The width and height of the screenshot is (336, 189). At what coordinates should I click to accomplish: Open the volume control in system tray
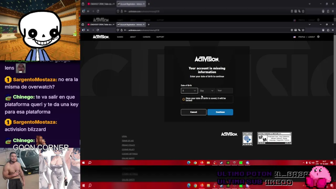(313, 163)
